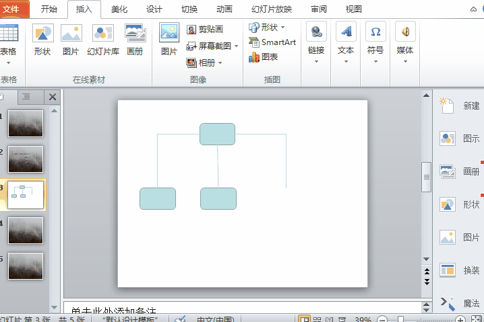Click the sidebar 魔法 magic icon
This screenshot has height=322, width=484.
click(x=448, y=303)
